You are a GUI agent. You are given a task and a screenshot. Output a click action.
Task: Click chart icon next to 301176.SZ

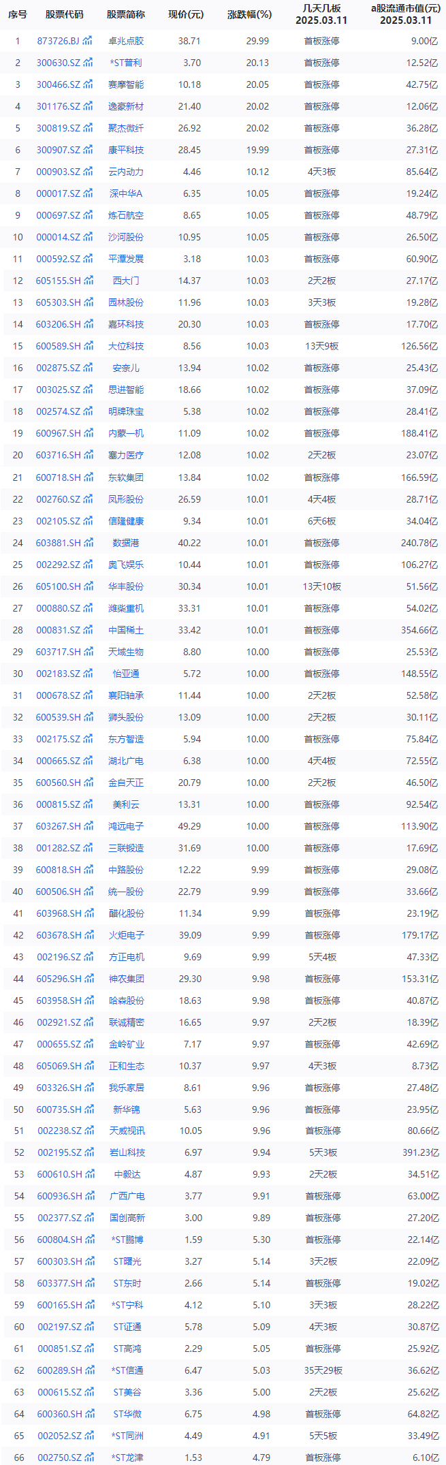click(87, 106)
